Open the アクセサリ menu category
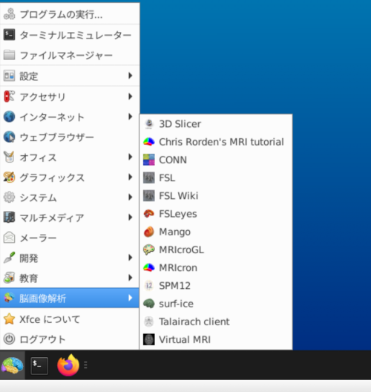Image resolution: width=371 pixels, height=392 pixels. click(70, 97)
